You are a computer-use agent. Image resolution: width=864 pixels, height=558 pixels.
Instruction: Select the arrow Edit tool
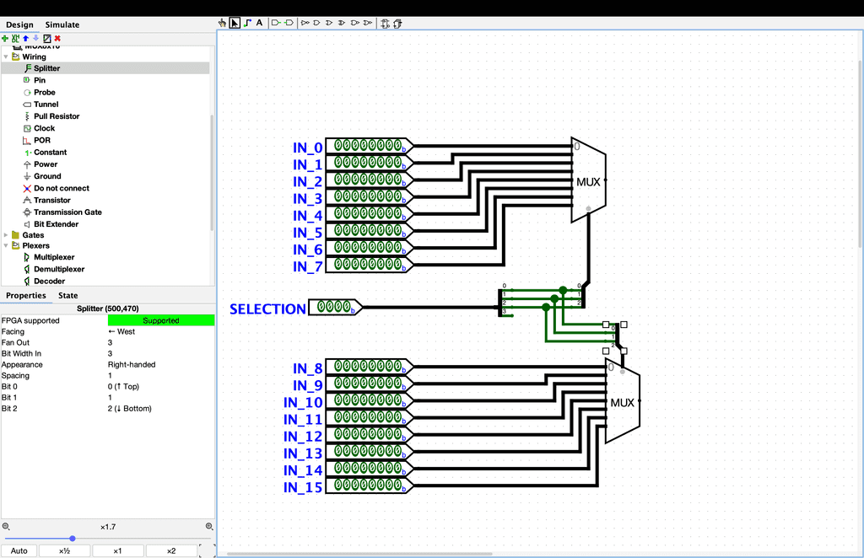[235, 23]
